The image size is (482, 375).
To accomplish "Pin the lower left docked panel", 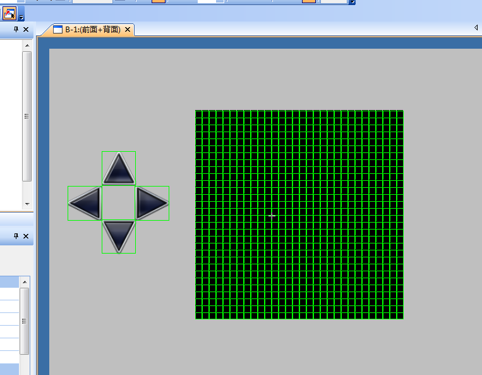I will (x=16, y=236).
